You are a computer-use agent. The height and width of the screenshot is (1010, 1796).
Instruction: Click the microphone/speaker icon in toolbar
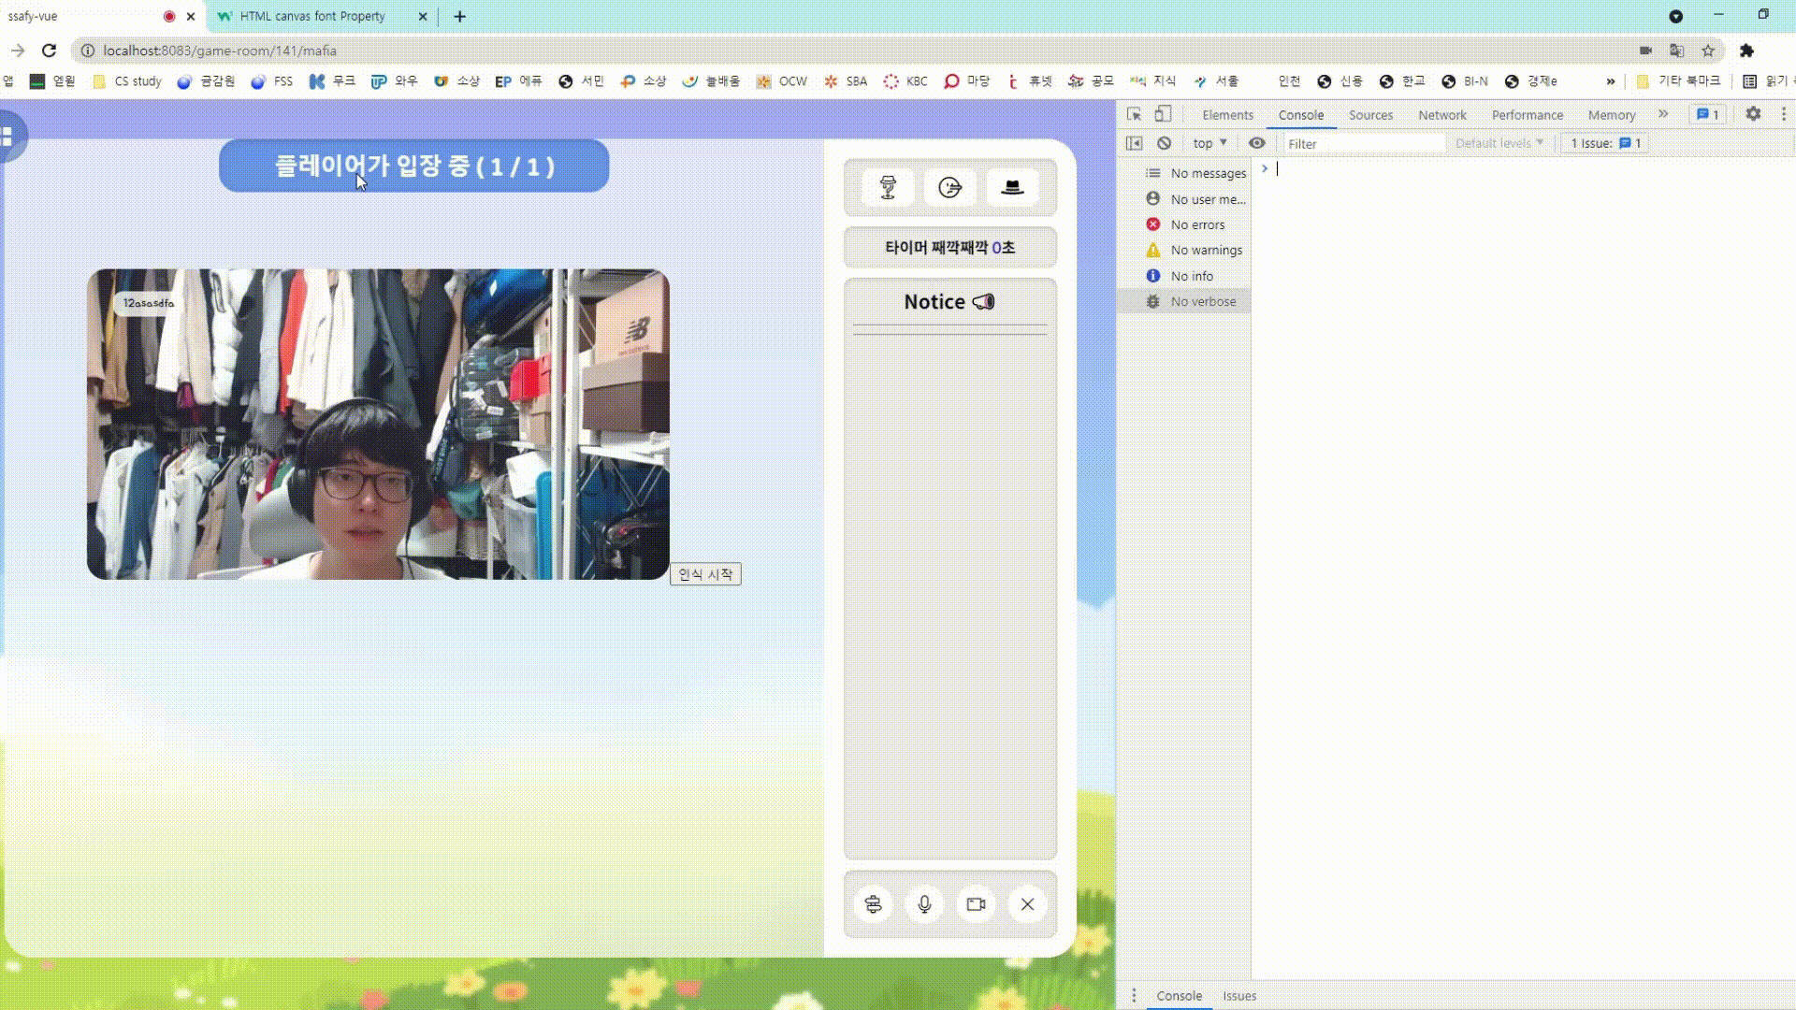[924, 902]
